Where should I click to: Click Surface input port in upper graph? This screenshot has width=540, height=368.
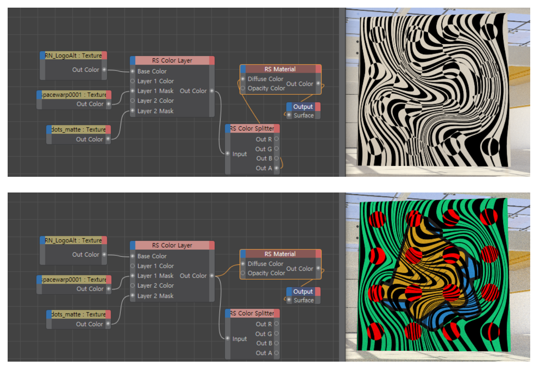tap(289, 115)
